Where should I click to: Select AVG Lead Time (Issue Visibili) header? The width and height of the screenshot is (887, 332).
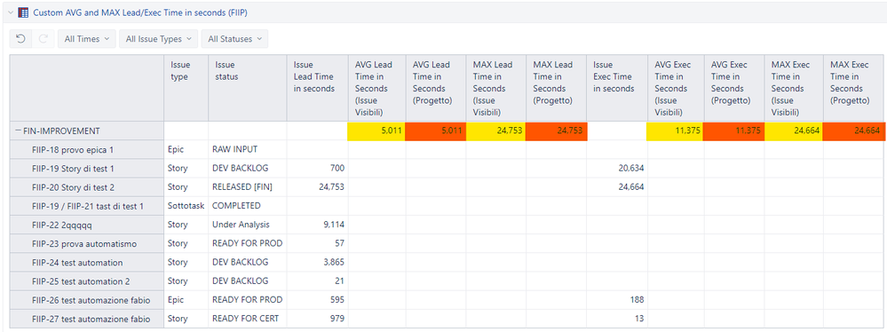click(x=376, y=88)
